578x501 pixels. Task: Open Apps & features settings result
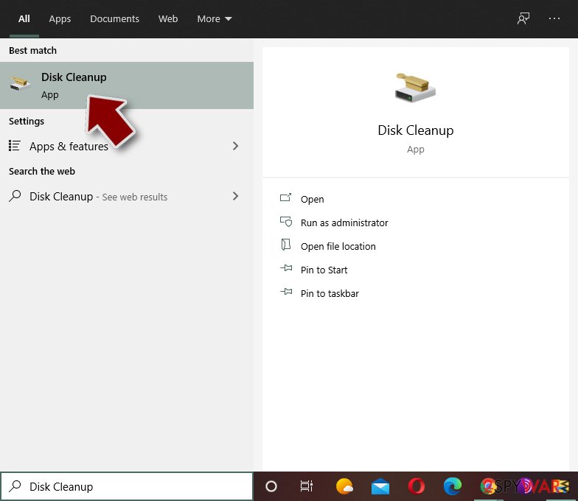coord(127,146)
